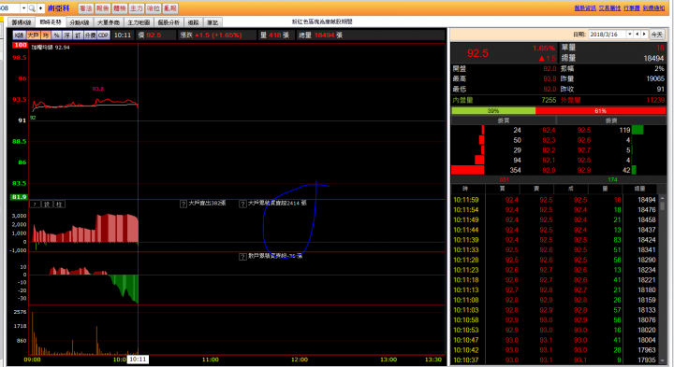Screen dimensions: 674x367
Task: Click the large 92.5 last price in quote panel
Action: 477,53
